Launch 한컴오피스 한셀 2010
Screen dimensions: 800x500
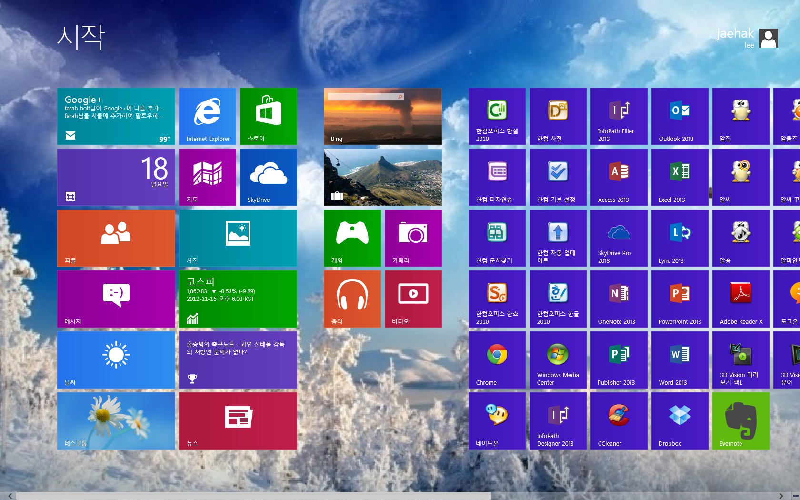tap(497, 116)
